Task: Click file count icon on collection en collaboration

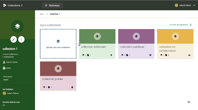Action: pyautogui.click(x=166, y=55)
